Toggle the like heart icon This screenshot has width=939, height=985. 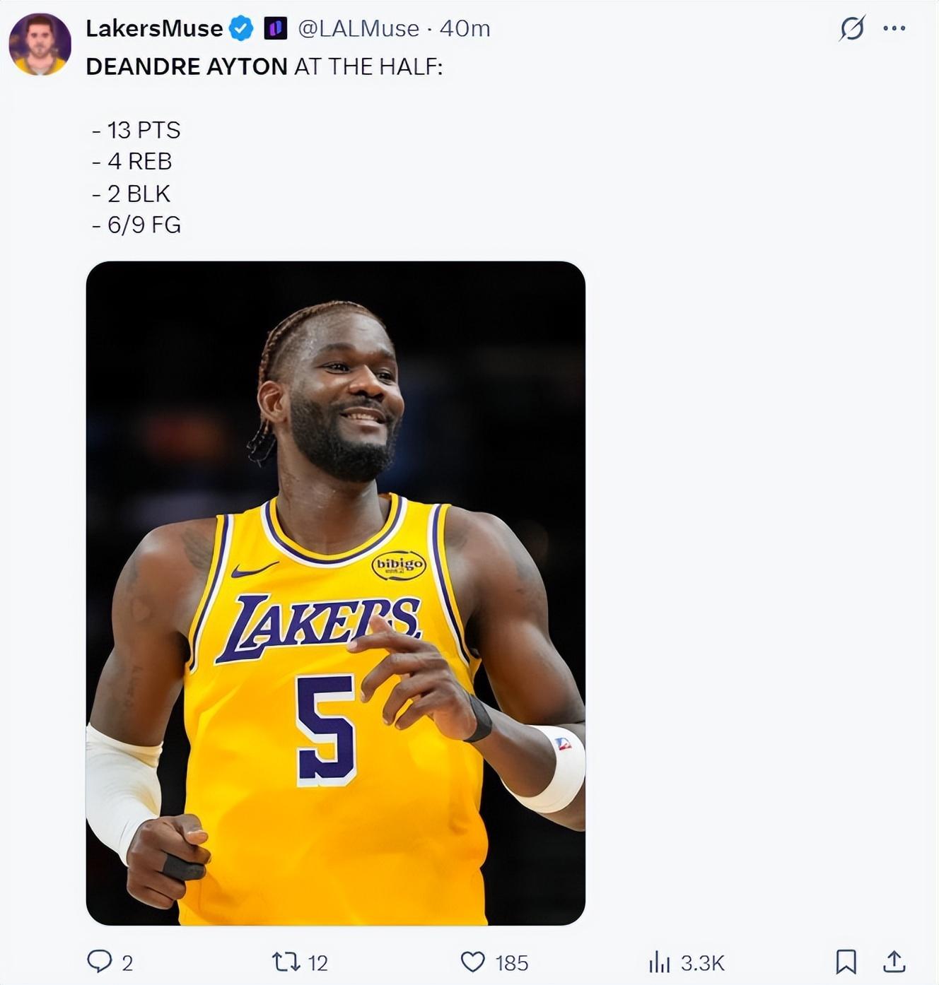(x=473, y=962)
